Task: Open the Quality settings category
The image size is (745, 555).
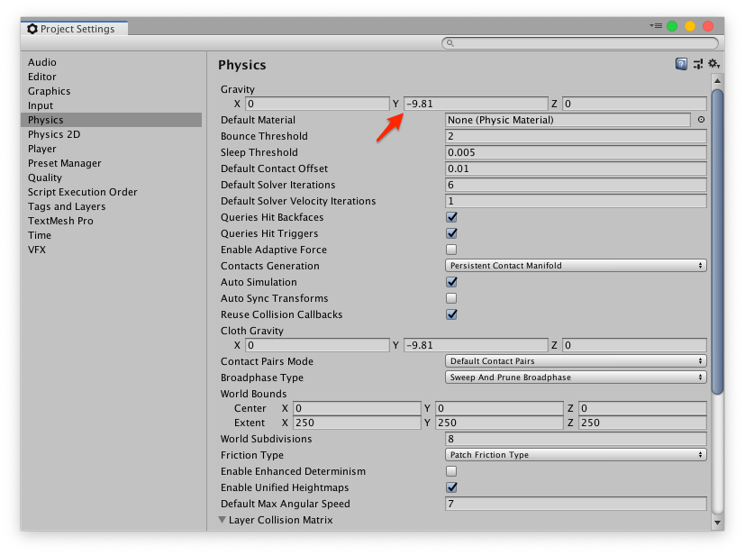Action: point(45,177)
